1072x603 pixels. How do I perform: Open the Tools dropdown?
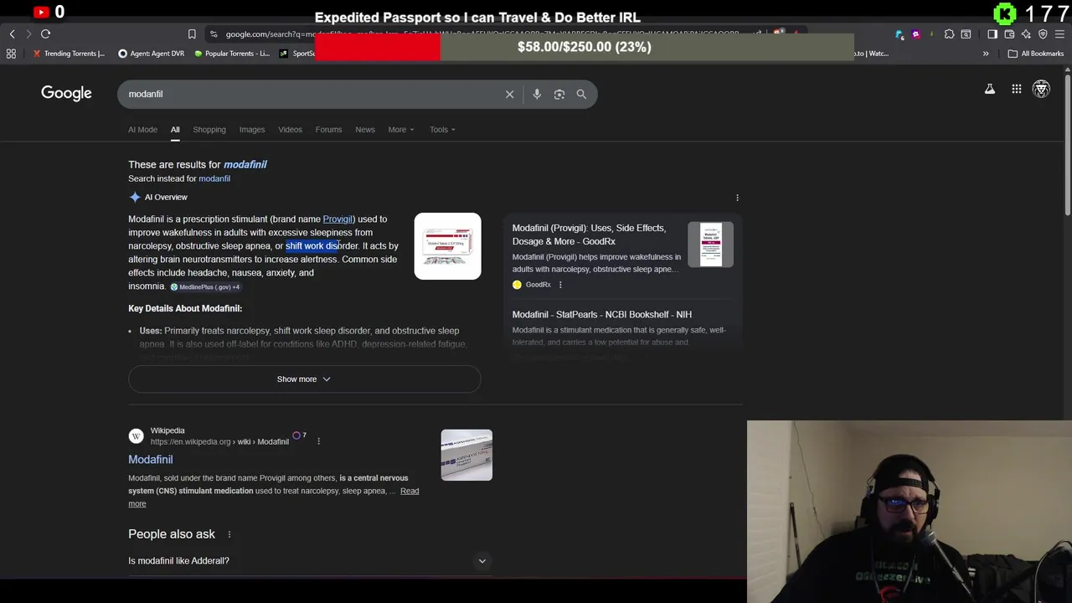click(442, 130)
